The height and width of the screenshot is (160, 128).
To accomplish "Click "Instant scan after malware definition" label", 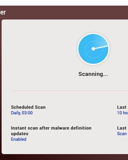I will (x=51, y=128).
